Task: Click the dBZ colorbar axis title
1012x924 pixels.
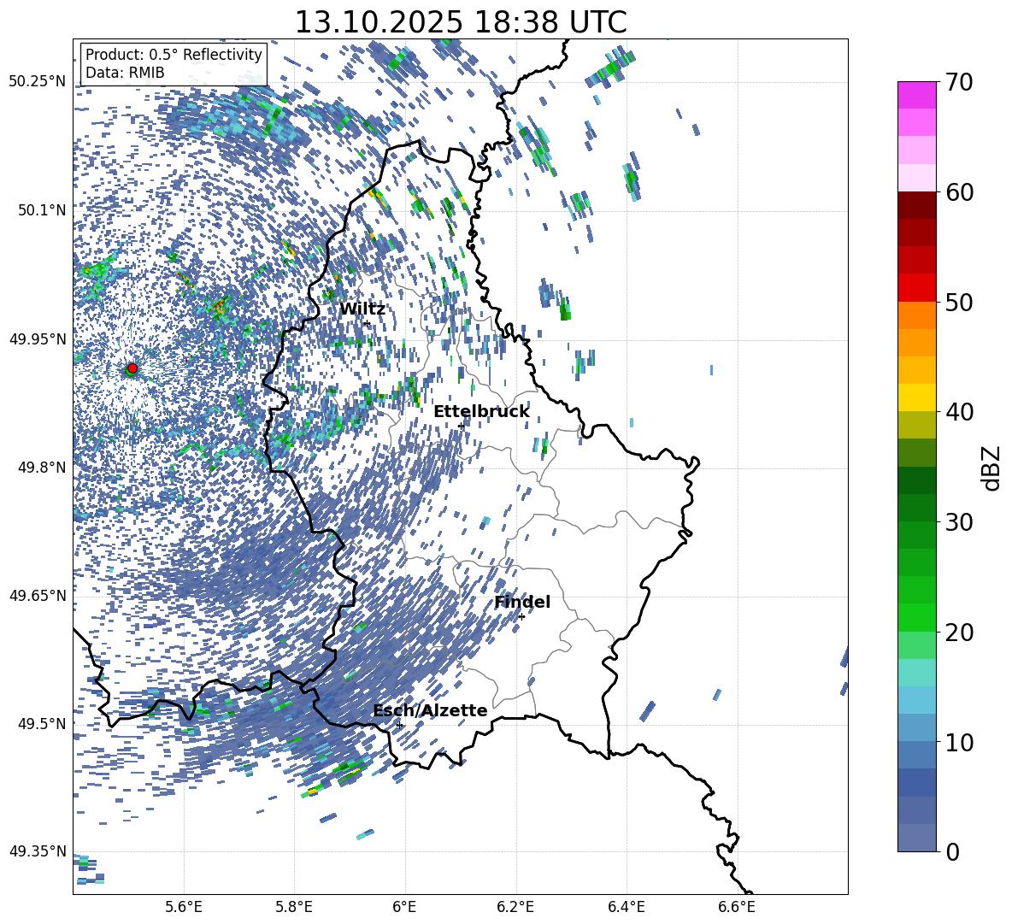Action: point(992,468)
